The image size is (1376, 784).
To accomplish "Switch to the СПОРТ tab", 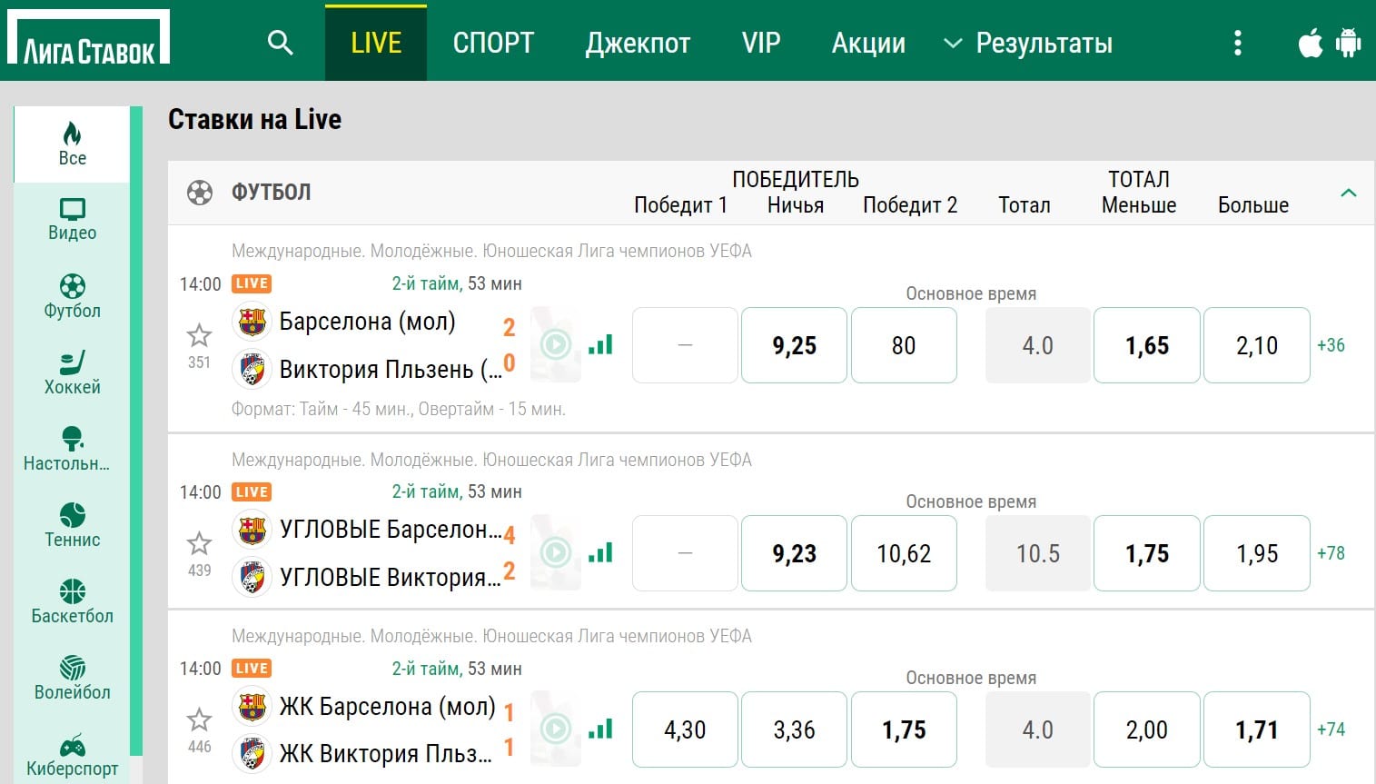I will coord(493,43).
